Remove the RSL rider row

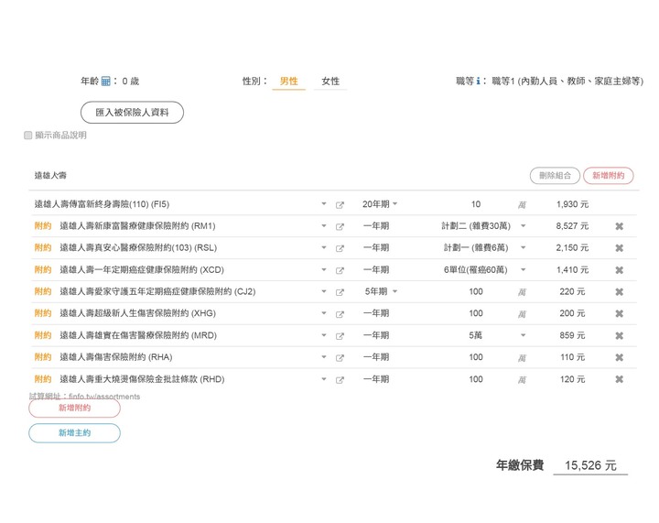[x=619, y=248]
